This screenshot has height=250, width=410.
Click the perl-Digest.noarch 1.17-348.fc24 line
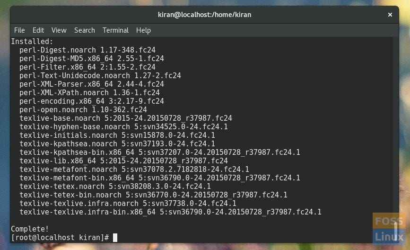[87, 50]
